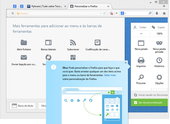
Task: Choose Copiar in the menu panel
Action: tap(158, 27)
